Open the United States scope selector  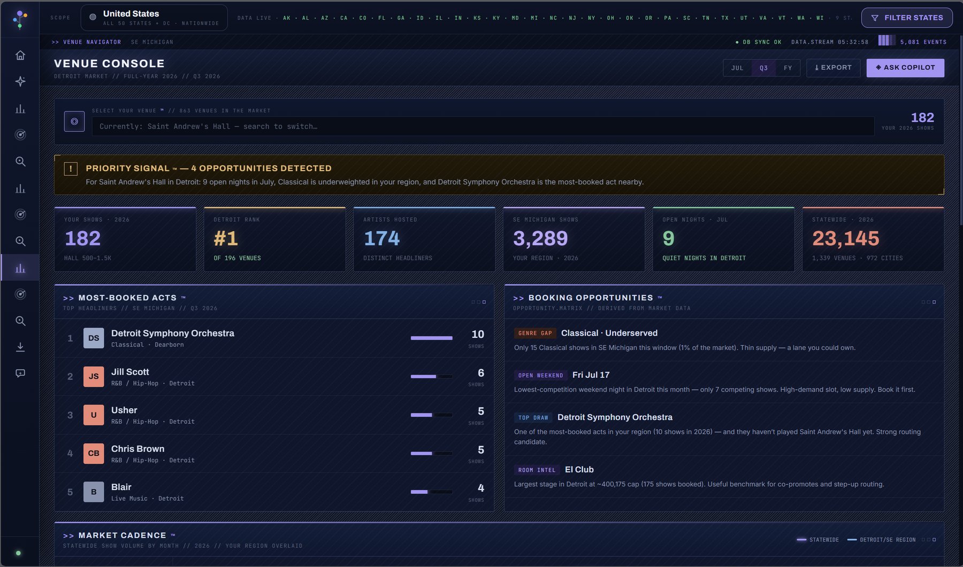pos(154,18)
